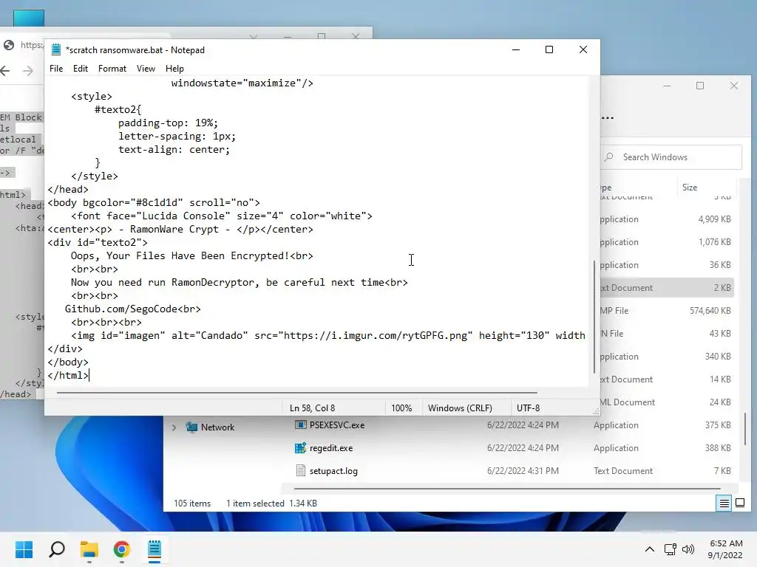Click the 4,909 KB size cell

[714, 219]
